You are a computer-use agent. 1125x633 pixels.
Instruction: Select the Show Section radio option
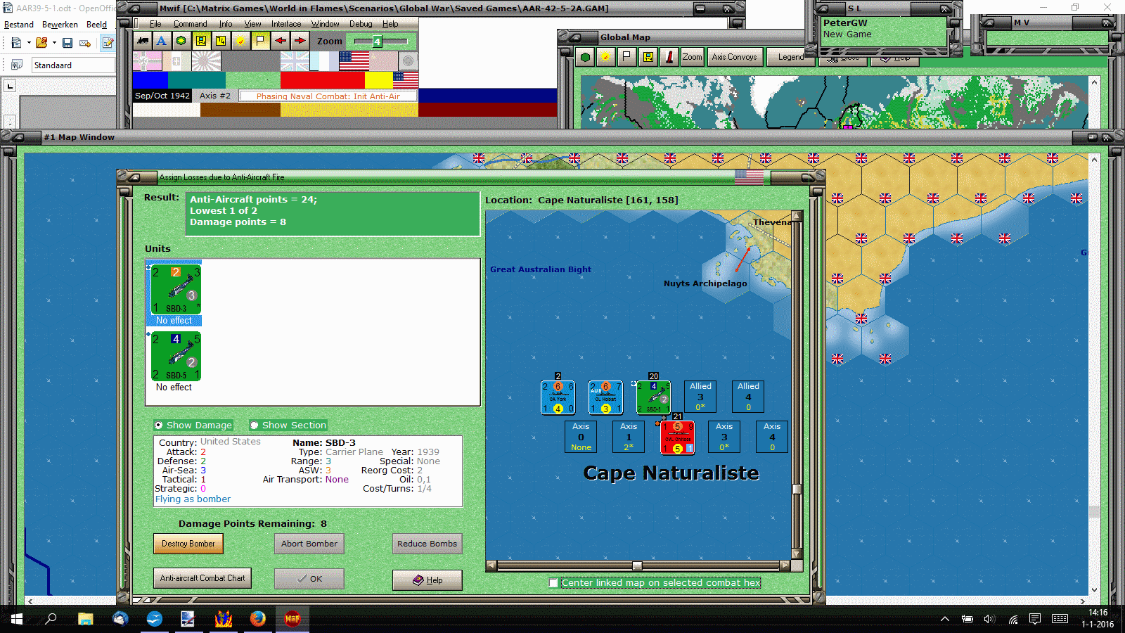(288, 426)
